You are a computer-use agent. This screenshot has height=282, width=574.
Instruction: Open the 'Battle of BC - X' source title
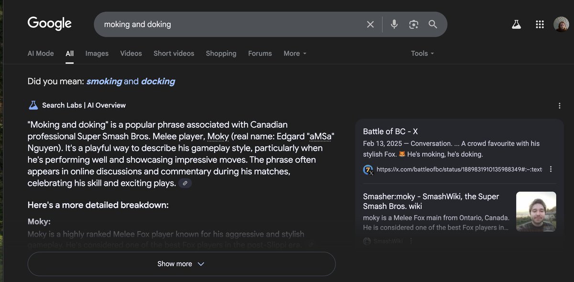pyautogui.click(x=390, y=131)
